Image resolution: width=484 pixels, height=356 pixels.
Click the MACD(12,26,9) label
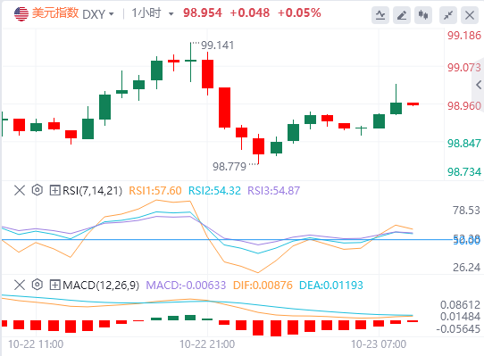[101, 286]
